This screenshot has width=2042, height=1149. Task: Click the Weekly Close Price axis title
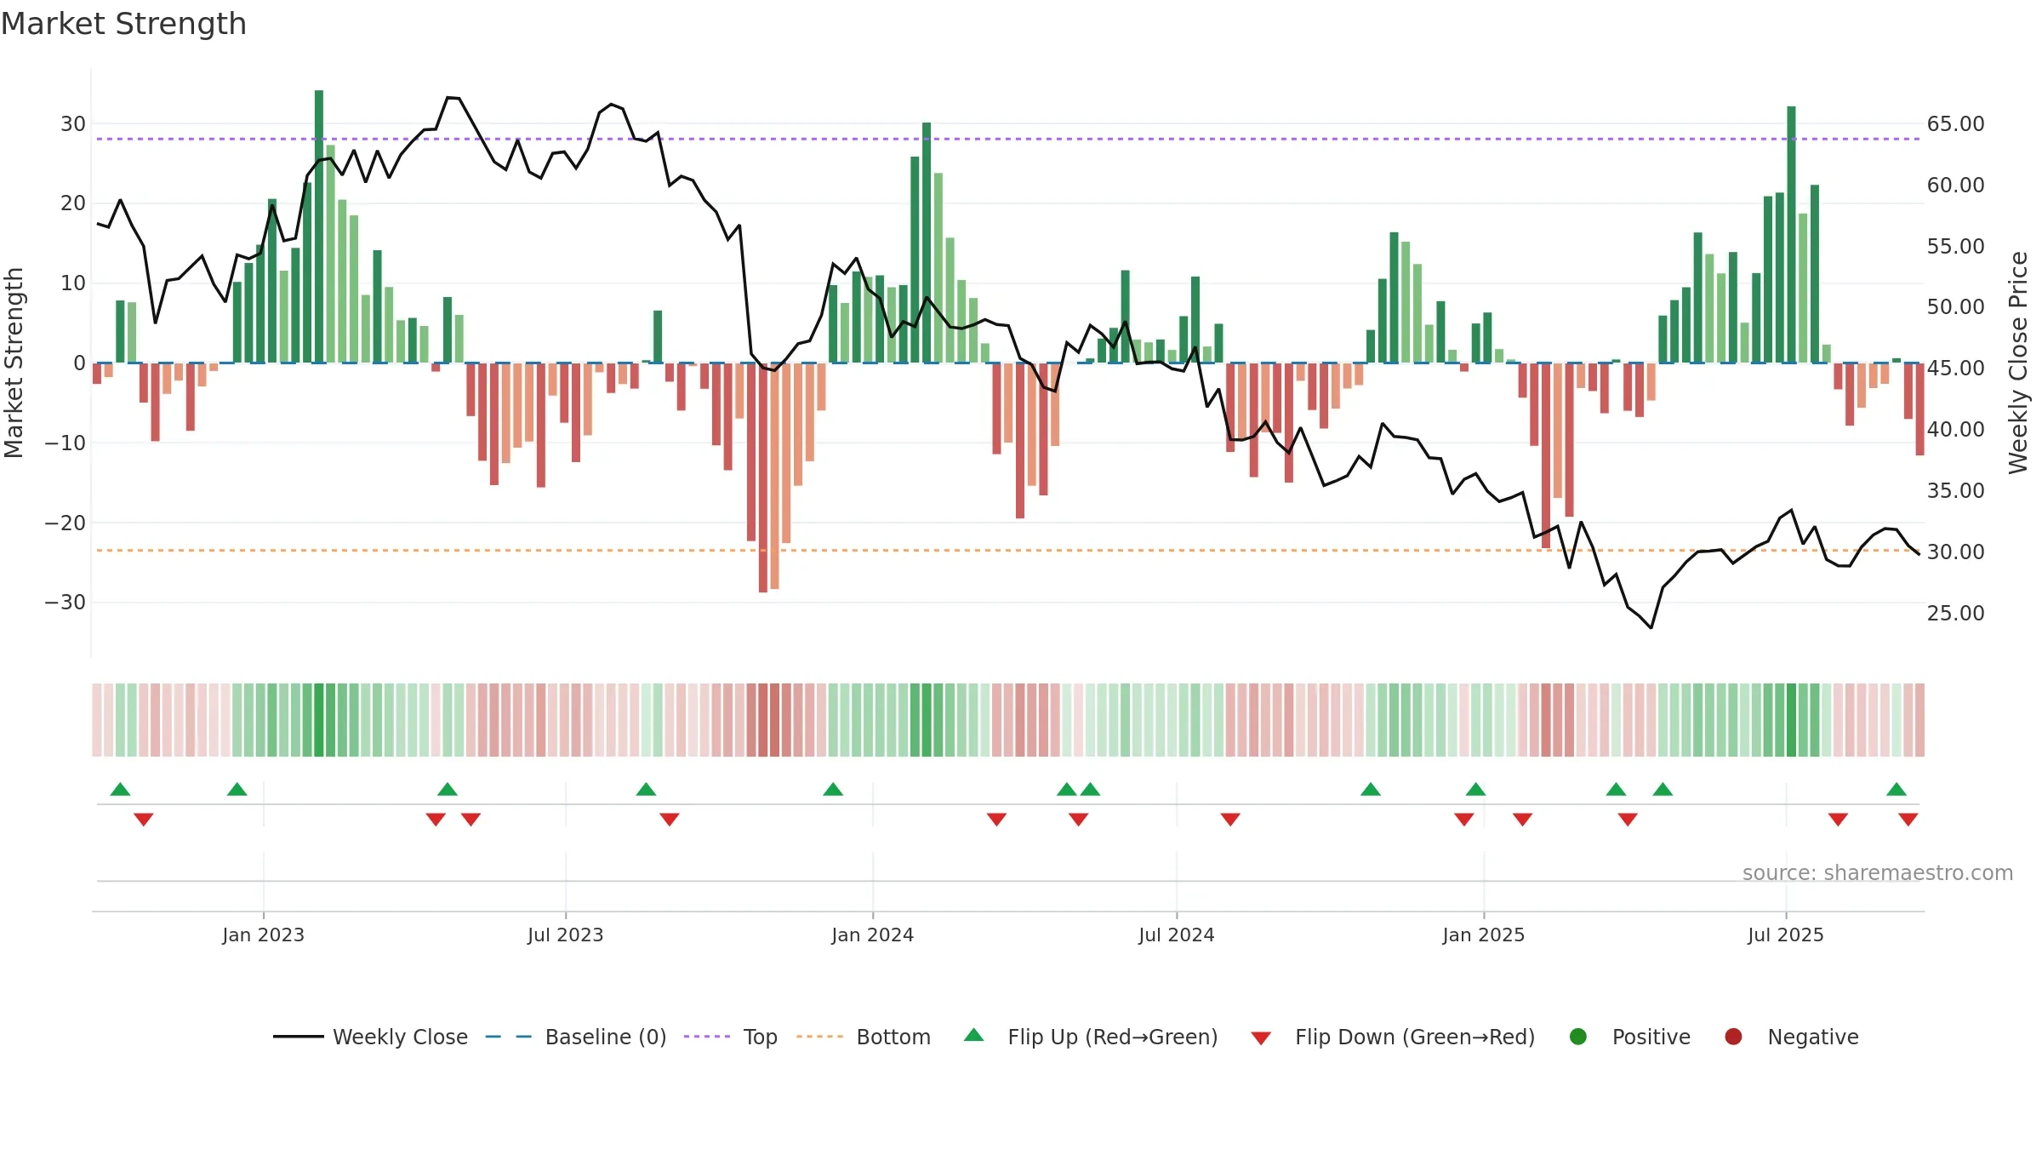tap(2018, 363)
